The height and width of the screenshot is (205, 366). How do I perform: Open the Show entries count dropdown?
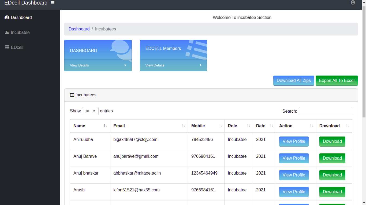click(90, 111)
